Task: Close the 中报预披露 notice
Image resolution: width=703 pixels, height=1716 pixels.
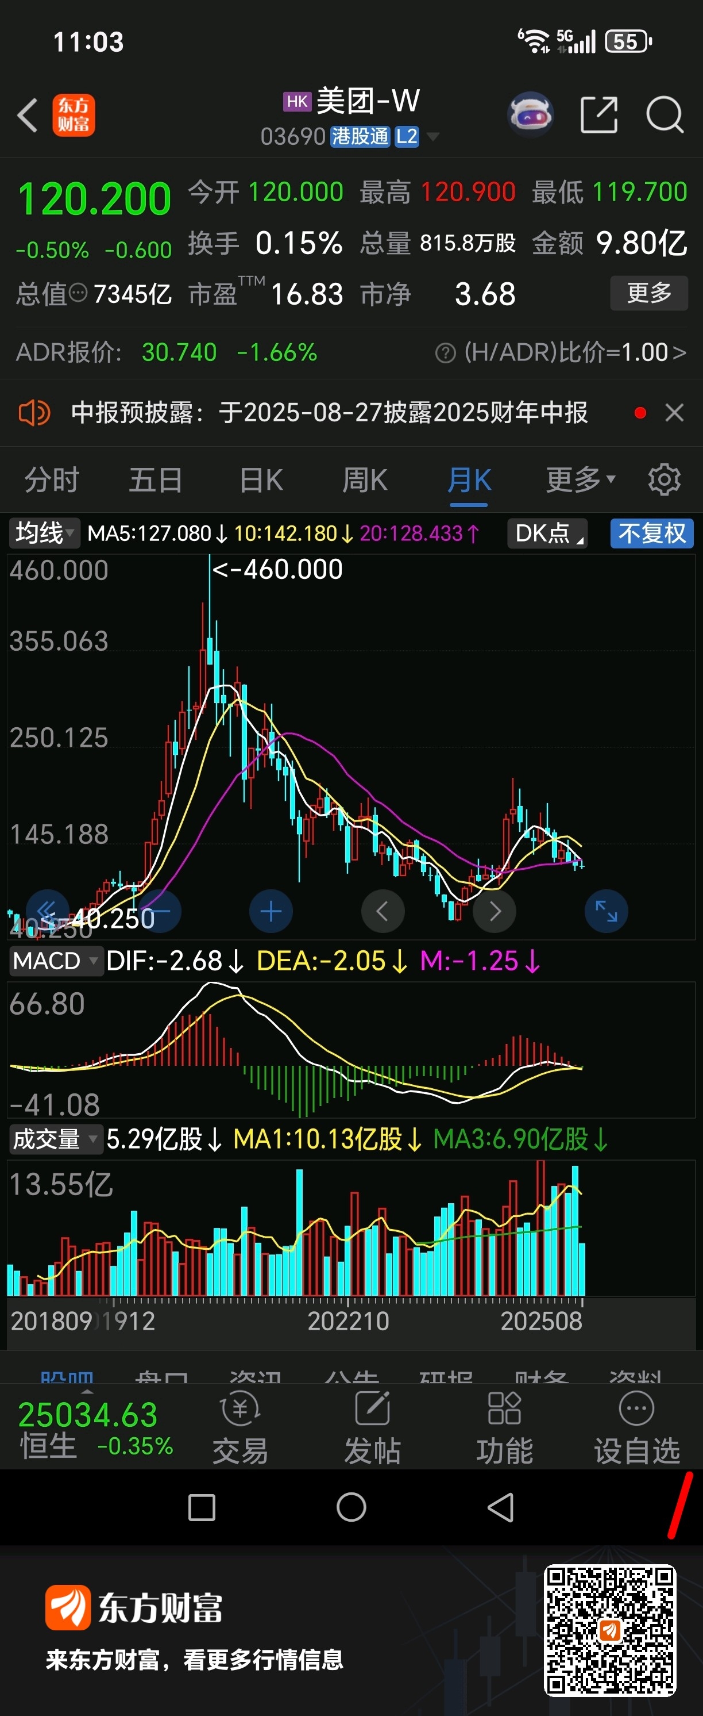Action: point(674,413)
